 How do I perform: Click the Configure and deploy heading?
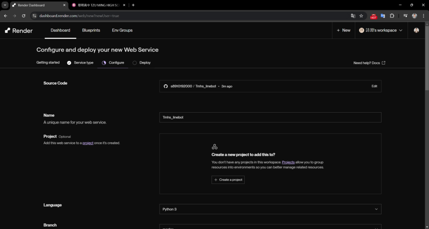pyautogui.click(x=97, y=50)
